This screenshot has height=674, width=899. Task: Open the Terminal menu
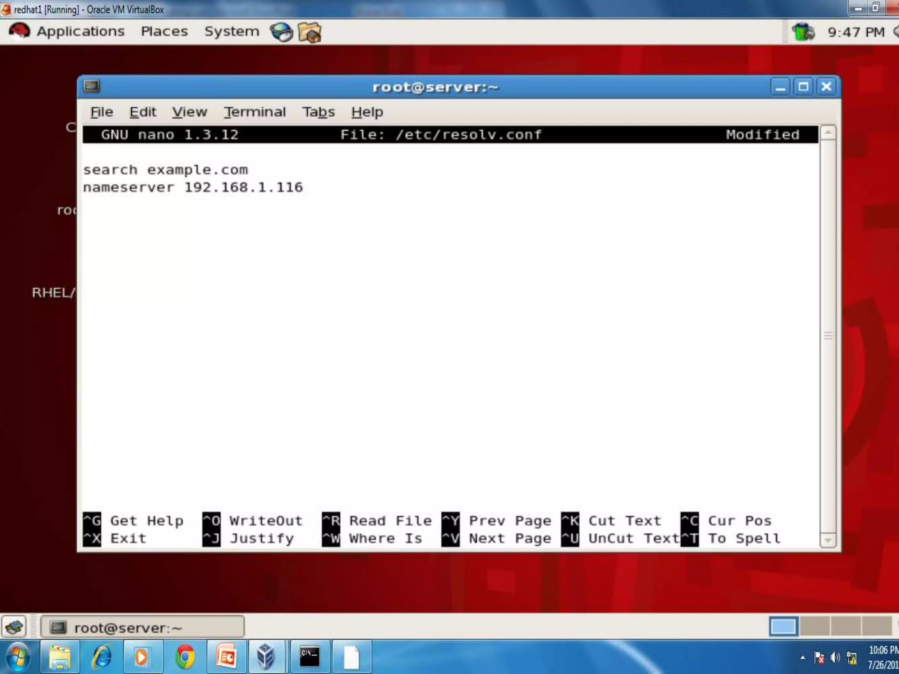point(255,112)
